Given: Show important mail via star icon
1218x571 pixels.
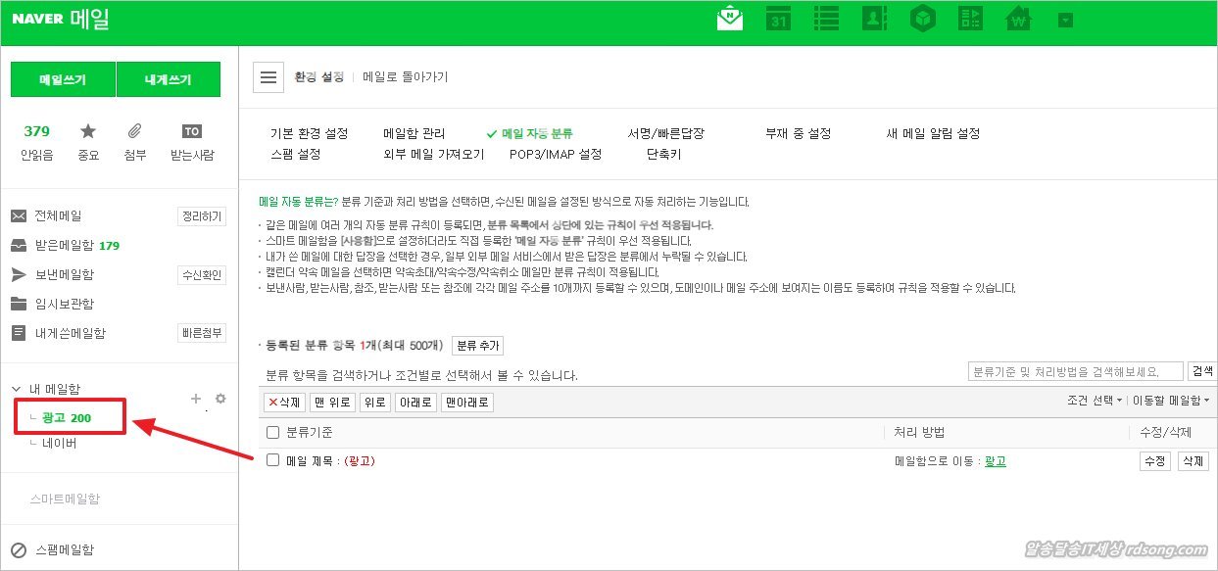Looking at the screenshot, I should (88, 132).
